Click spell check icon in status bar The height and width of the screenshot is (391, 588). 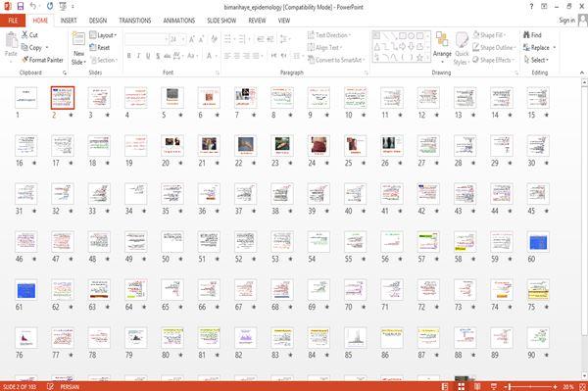click(x=50, y=386)
